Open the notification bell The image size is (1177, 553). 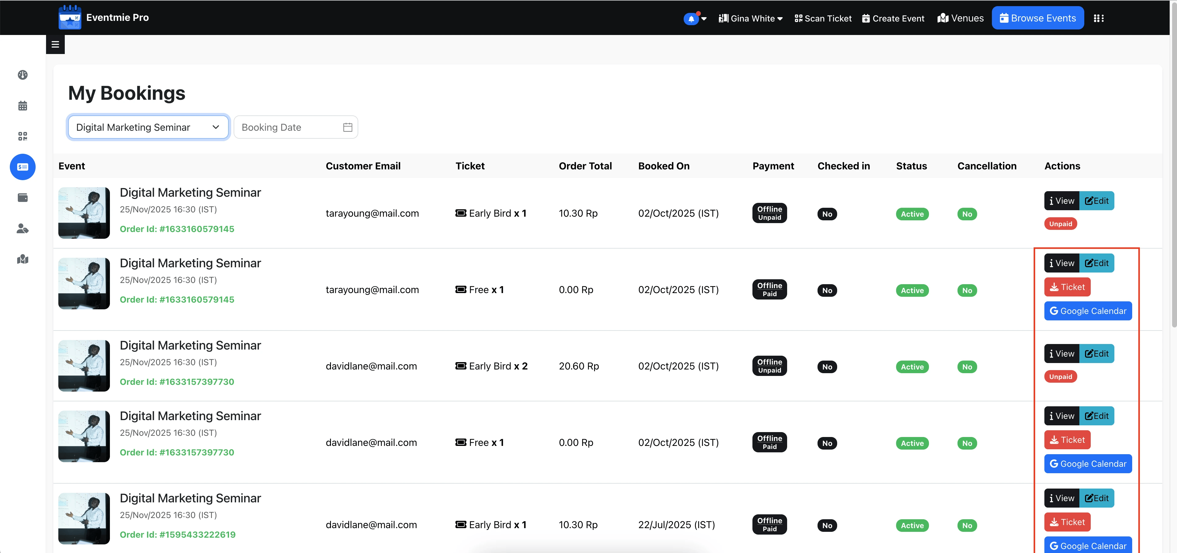(x=691, y=19)
